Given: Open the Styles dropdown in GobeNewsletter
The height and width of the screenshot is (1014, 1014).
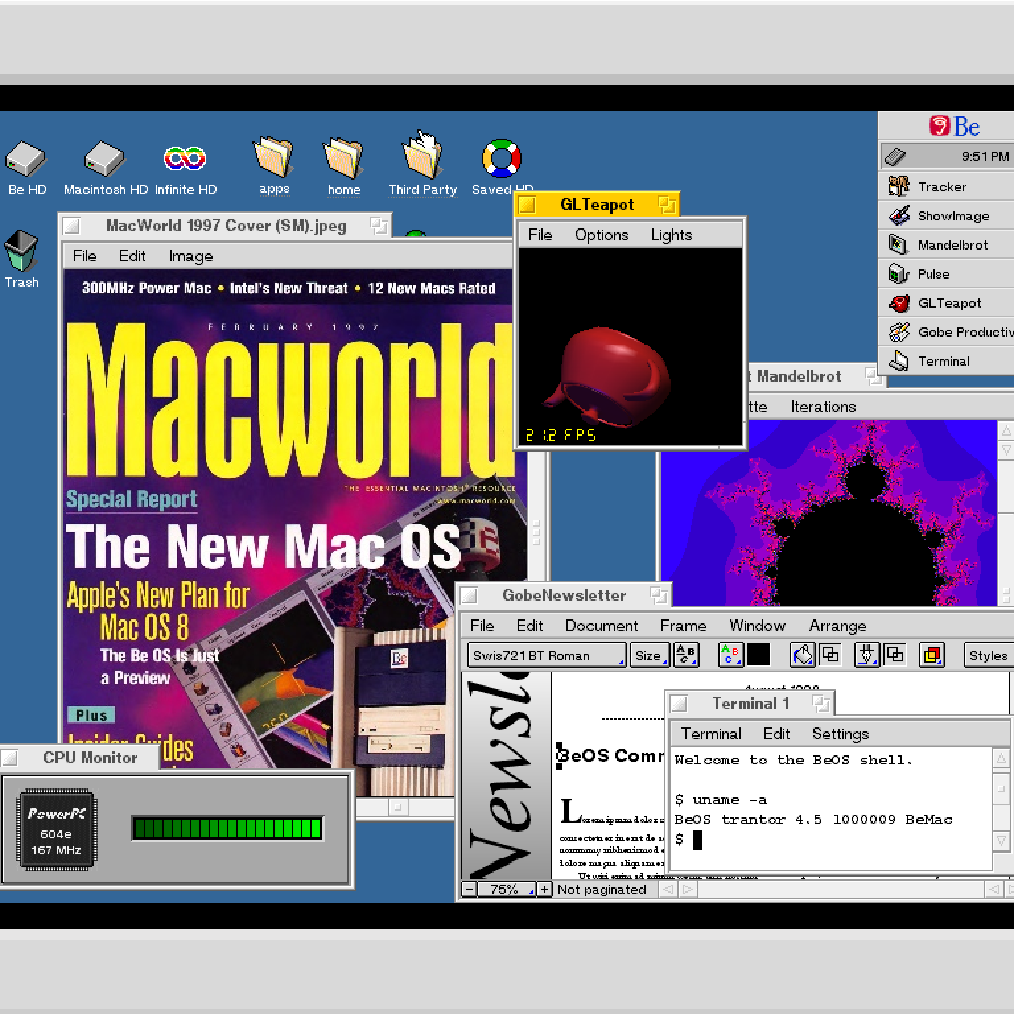Looking at the screenshot, I should click(988, 655).
